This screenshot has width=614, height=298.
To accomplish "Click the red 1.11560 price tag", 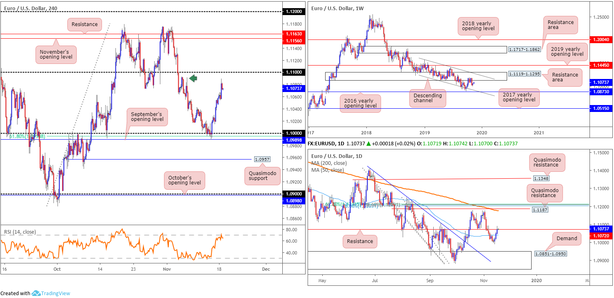I will pyautogui.click(x=294, y=41).
